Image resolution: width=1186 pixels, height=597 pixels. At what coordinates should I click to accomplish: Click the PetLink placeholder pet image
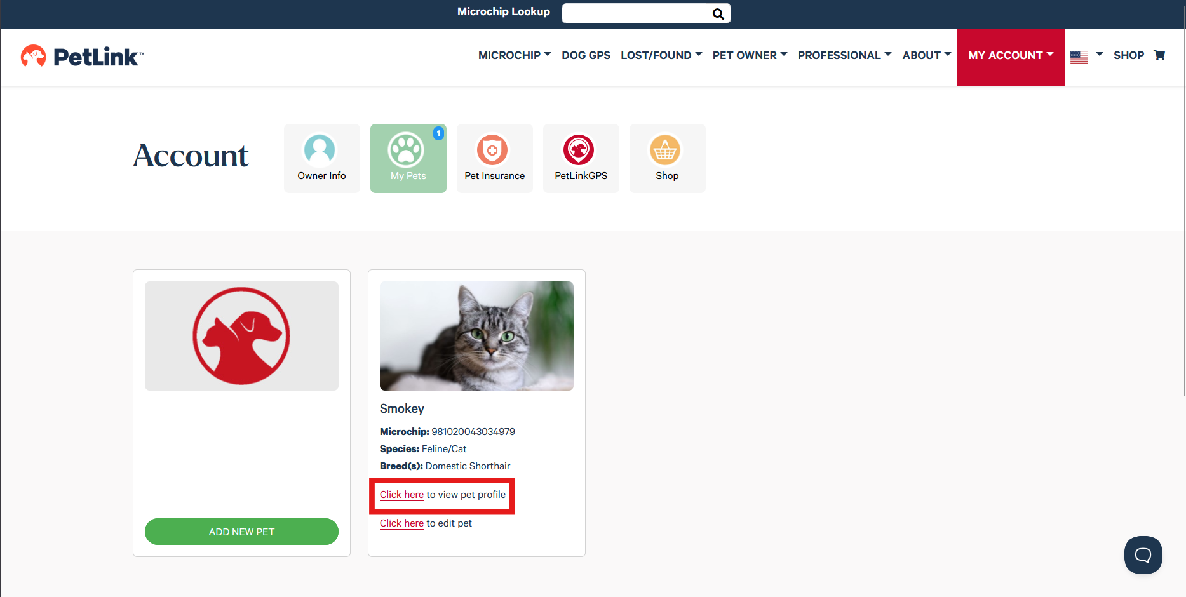pyautogui.click(x=241, y=336)
